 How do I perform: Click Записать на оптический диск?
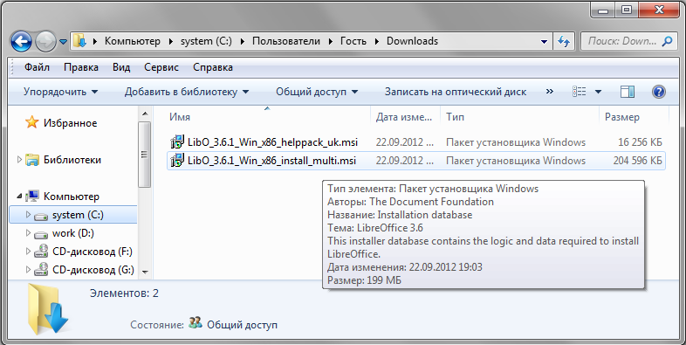coord(456,92)
